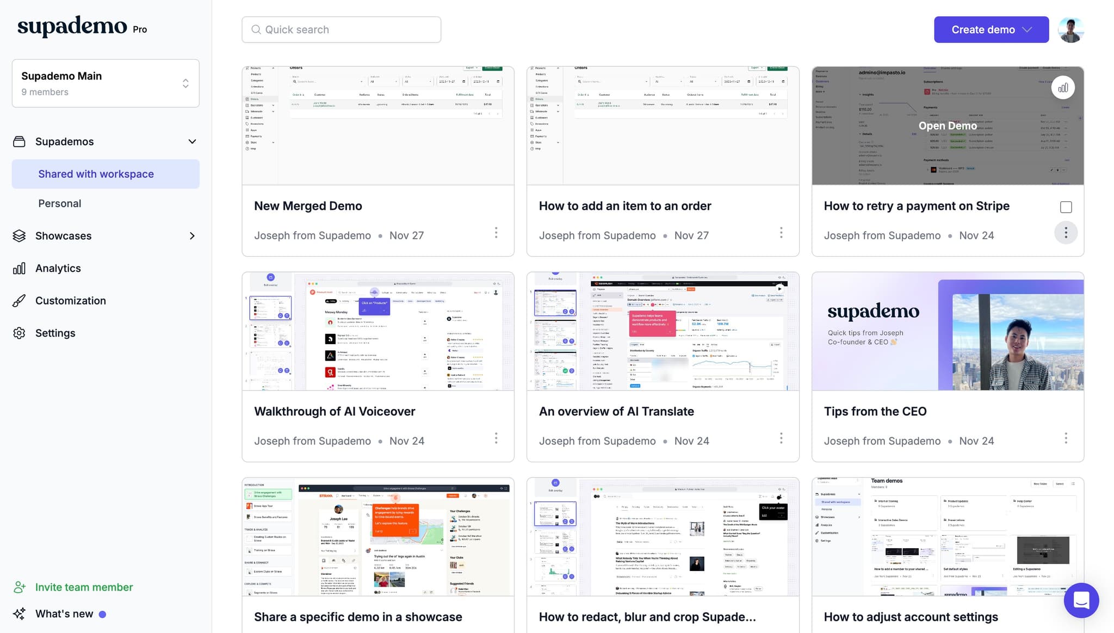Viewport: 1114px width, 633px height.
Task: Expand the Showcases section arrow
Action: tap(192, 236)
